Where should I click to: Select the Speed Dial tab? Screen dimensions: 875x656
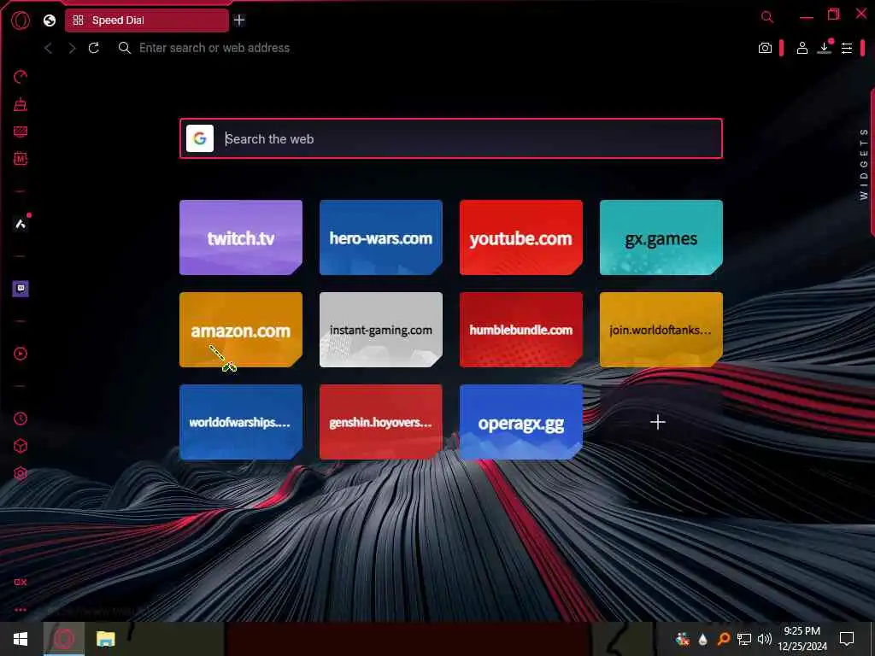coord(147,20)
